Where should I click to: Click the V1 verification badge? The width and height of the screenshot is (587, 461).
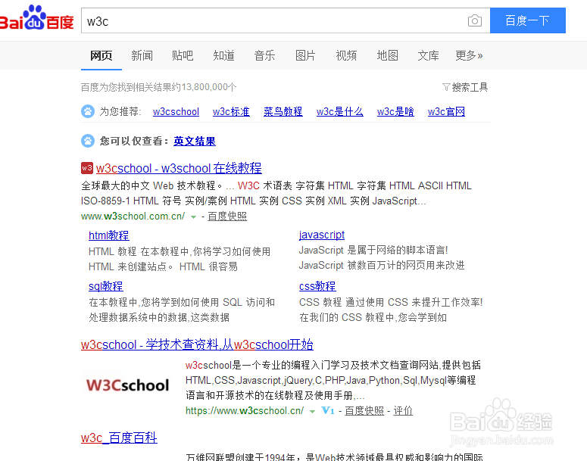click(x=327, y=410)
